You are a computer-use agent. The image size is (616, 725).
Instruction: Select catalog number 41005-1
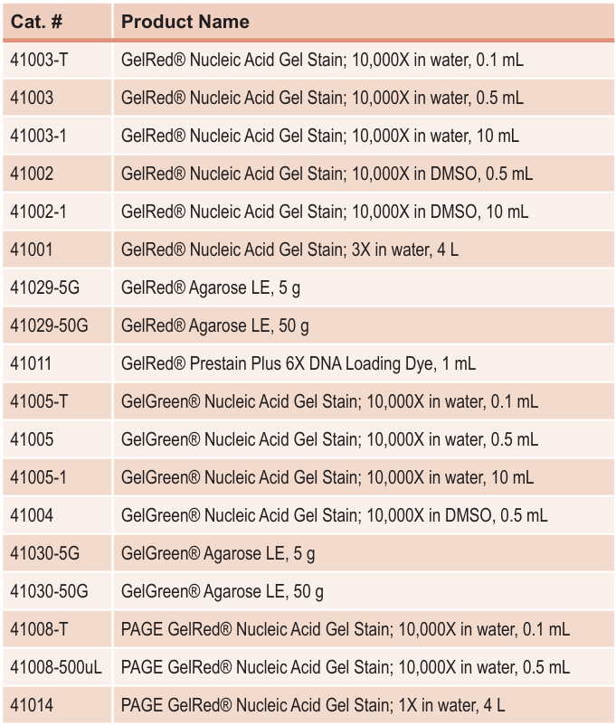[38, 477]
